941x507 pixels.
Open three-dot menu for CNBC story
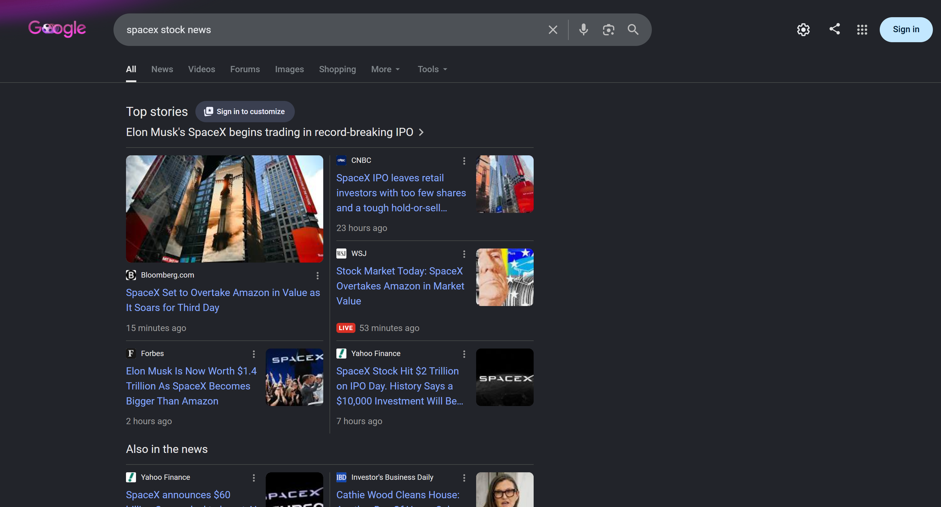(464, 161)
